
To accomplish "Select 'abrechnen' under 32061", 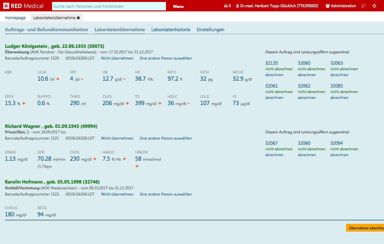I will [x=274, y=98].
